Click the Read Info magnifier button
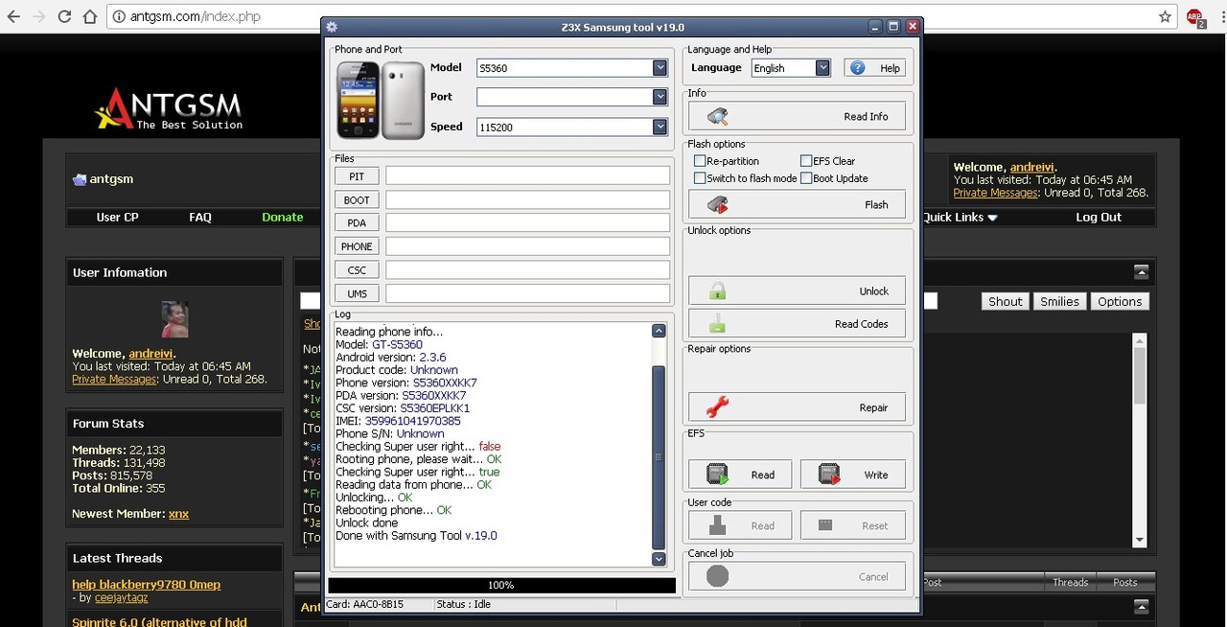Image resolution: width=1227 pixels, height=627 pixels. [x=797, y=117]
